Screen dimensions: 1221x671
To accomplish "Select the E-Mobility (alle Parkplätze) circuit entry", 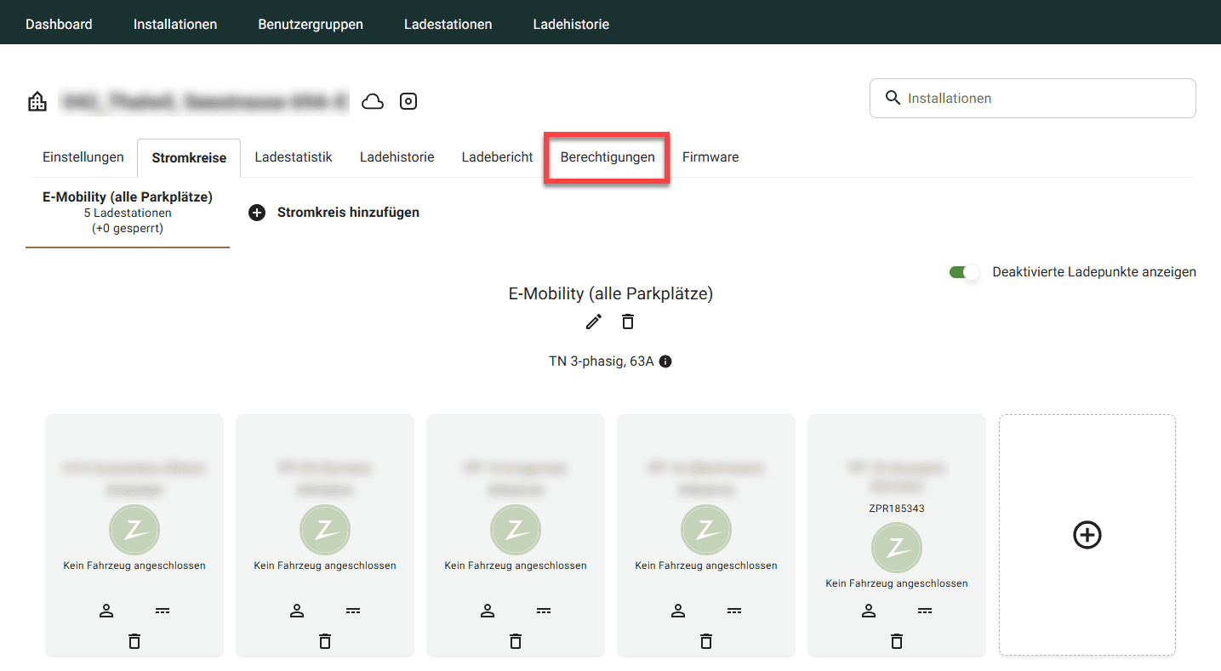I will point(128,212).
